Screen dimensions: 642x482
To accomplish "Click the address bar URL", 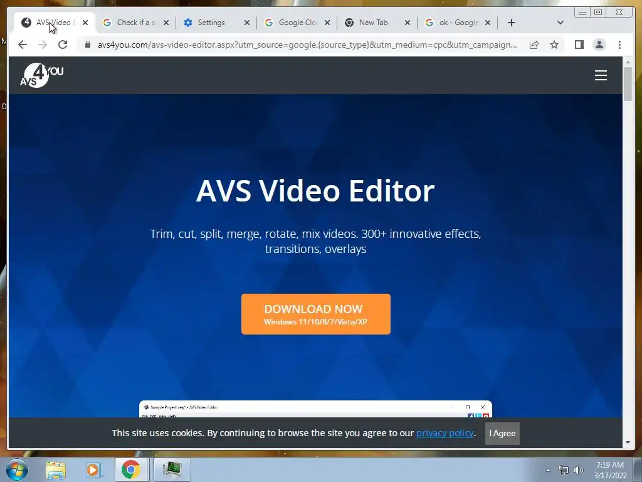I will point(307,45).
